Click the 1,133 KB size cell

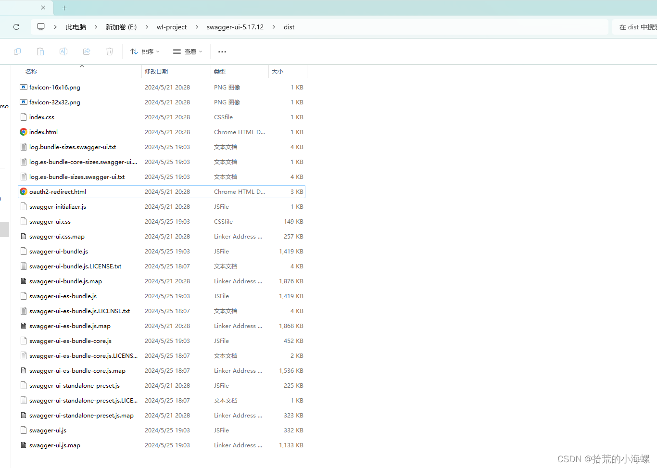(291, 445)
